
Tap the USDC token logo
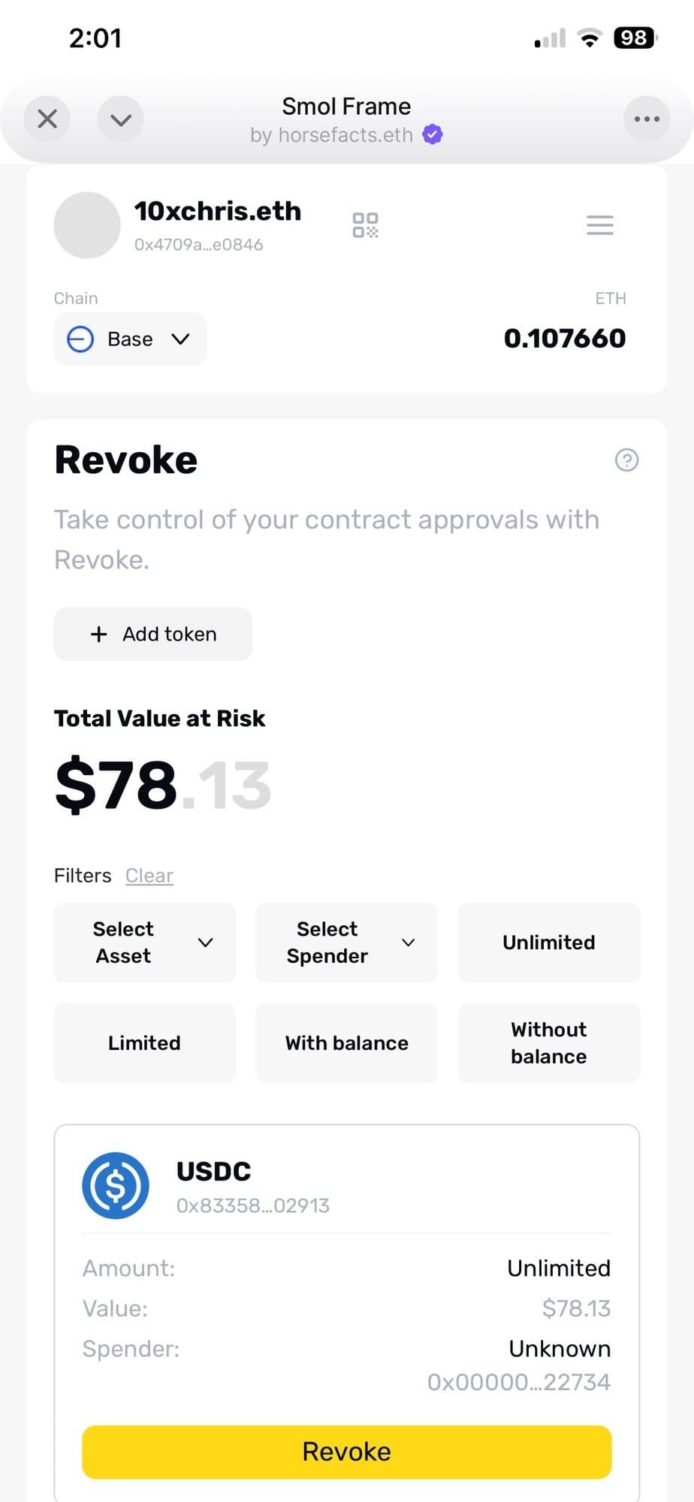[116, 1185]
